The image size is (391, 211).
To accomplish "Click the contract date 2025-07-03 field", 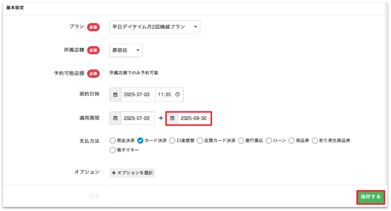I will pyautogui.click(x=137, y=94).
